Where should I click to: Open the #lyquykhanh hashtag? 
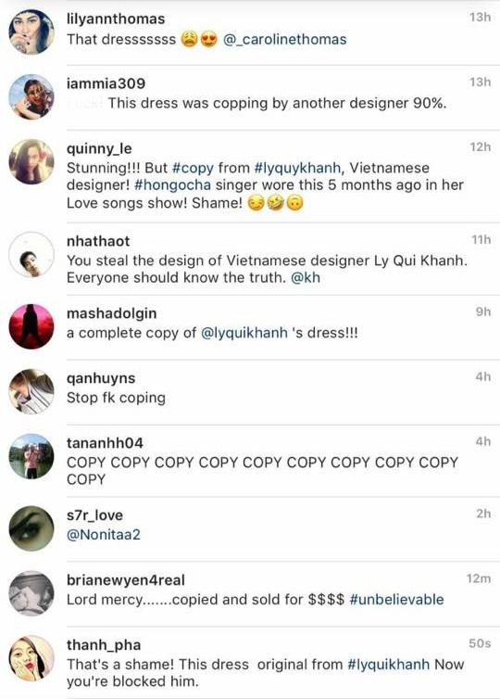pos(297,169)
